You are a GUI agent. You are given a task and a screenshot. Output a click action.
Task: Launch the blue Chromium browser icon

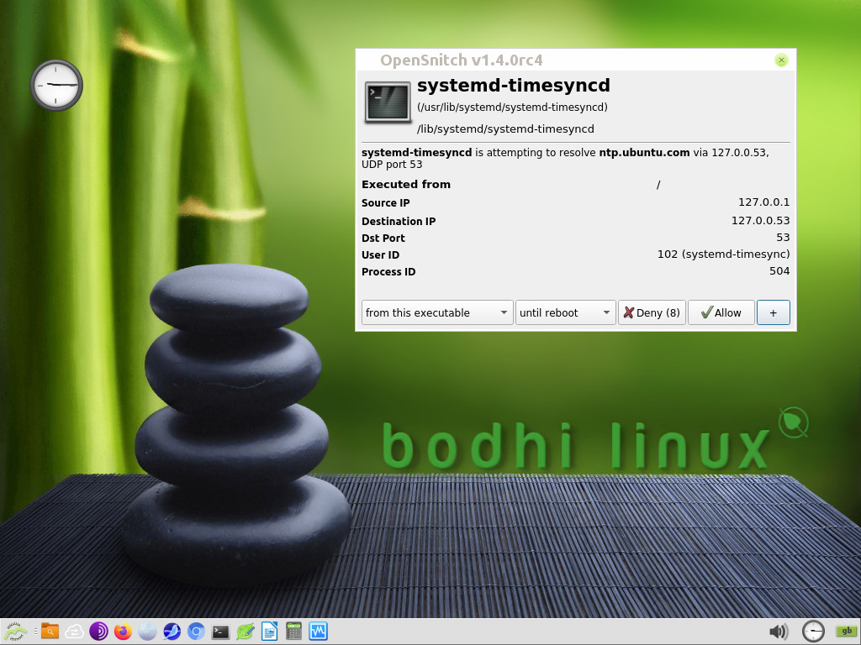click(x=196, y=632)
